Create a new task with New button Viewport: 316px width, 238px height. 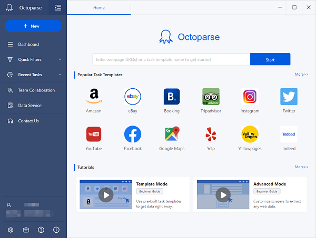pyautogui.click(x=34, y=26)
